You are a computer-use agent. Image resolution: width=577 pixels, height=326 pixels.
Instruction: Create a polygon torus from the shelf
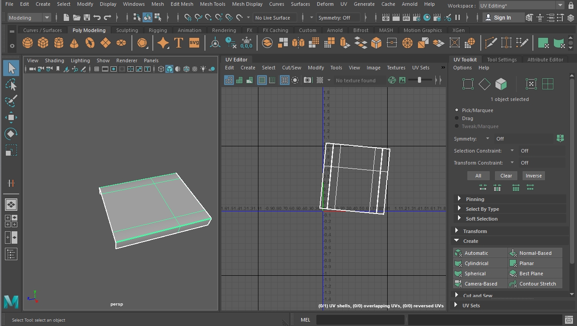(90, 43)
